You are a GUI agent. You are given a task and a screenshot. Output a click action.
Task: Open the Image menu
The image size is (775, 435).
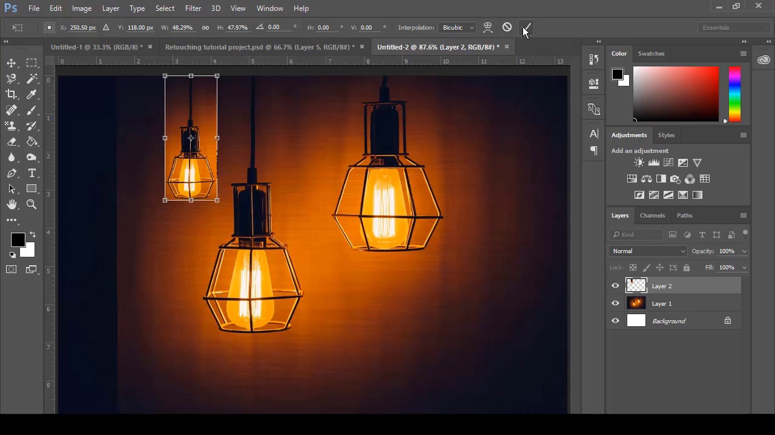tap(82, 8)
